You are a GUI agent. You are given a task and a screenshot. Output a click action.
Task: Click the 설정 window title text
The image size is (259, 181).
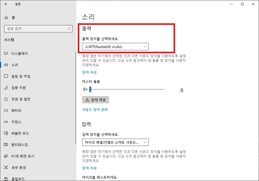click(x=18, y=4)
